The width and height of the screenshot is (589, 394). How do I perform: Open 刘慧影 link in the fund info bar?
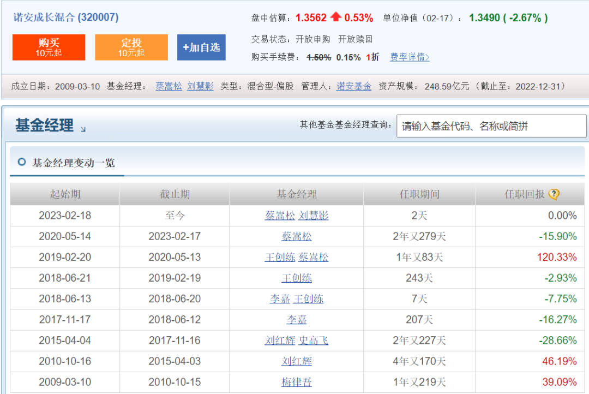(200, 86)
